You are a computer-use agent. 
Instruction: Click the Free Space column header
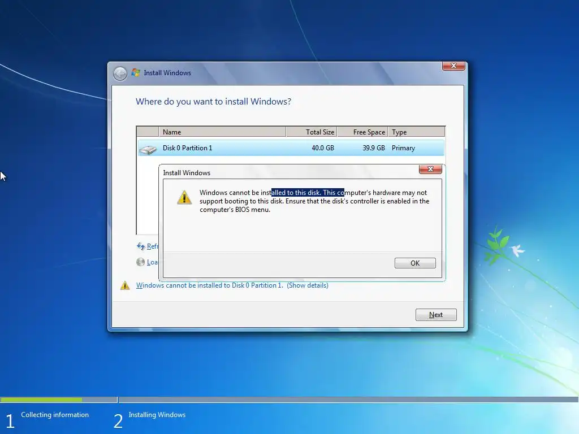pos(362,132)
